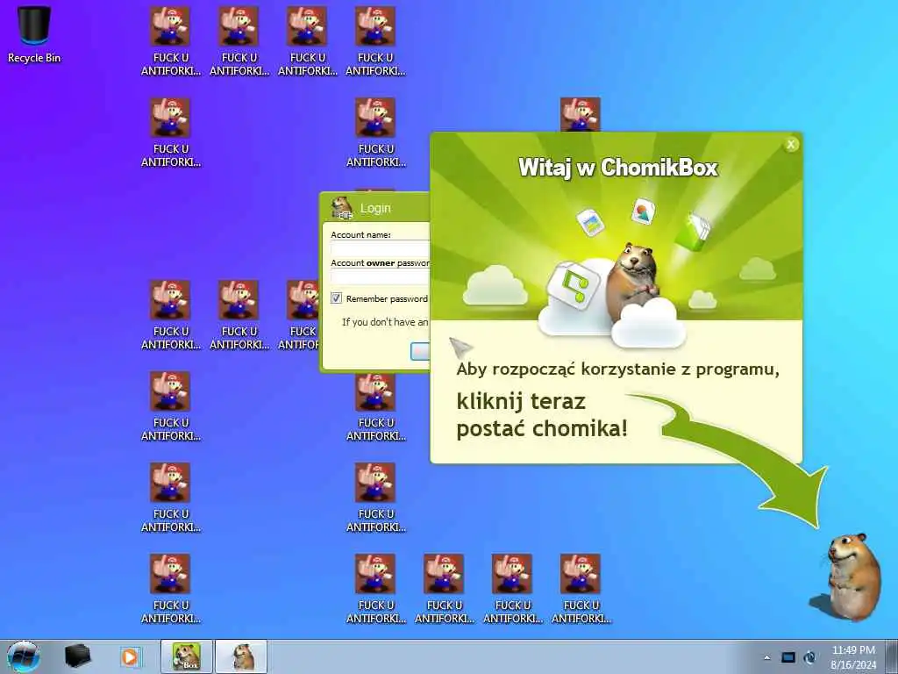Click the Show Desktop strip beside the clock
898x674 pixels.
[893, 656]
